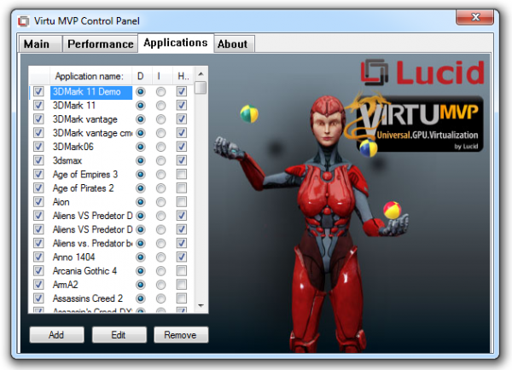Viewport: 512px width, 370px height.
Task: Toggle enable checkbox for 3DMark06
Action: tap(39, 147)
